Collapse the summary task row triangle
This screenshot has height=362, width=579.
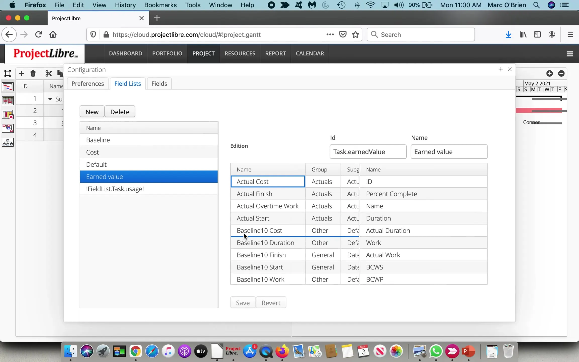(50, 99)
